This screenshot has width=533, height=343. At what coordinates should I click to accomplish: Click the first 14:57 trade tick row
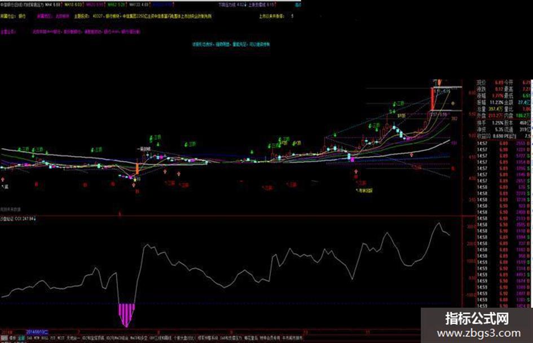click(503, 144)
